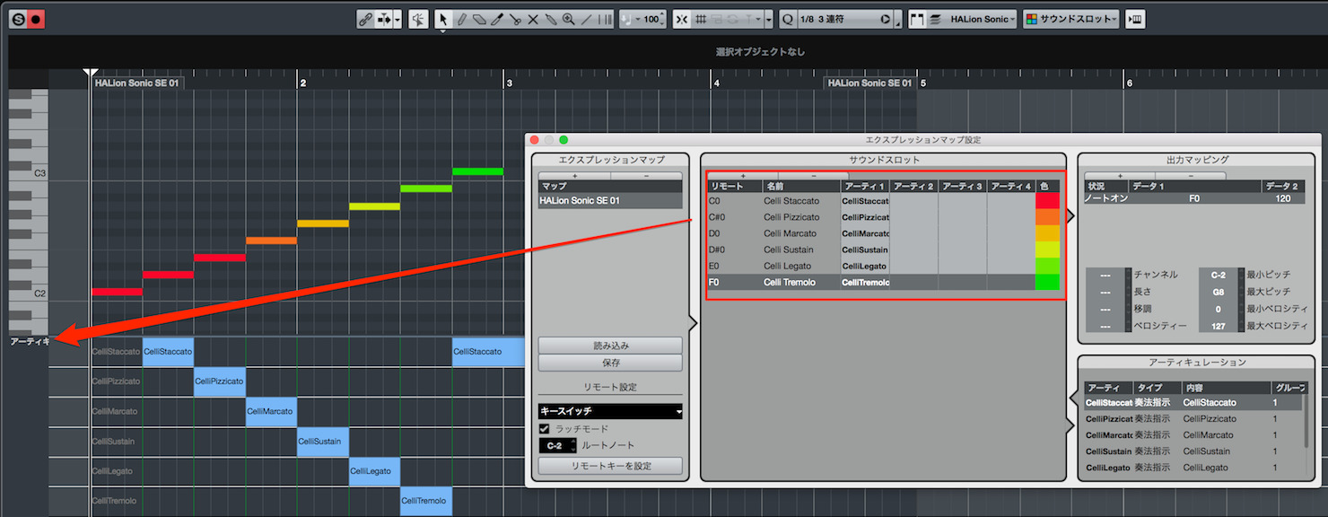Select the Celli Tremolo sound slot name

pyautogui.click(x=790, y=283)
